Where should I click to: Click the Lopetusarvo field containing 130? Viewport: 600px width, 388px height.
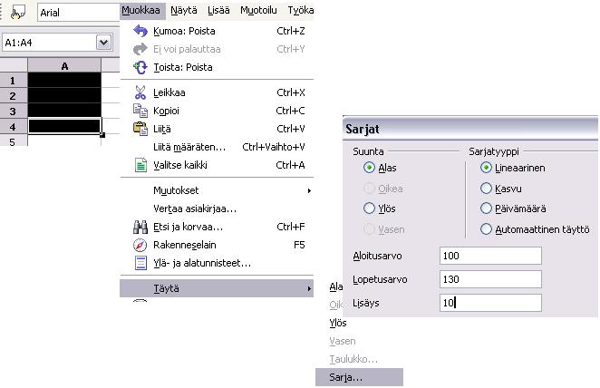tap(490, 279)
